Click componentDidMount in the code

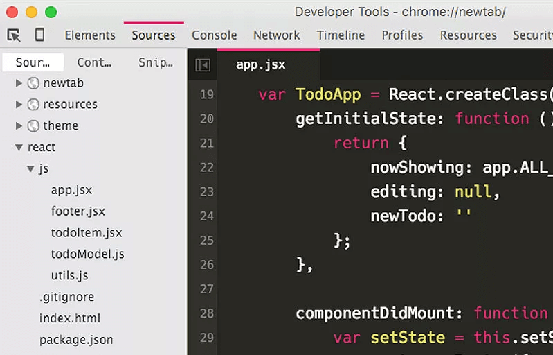pos(376,313)
